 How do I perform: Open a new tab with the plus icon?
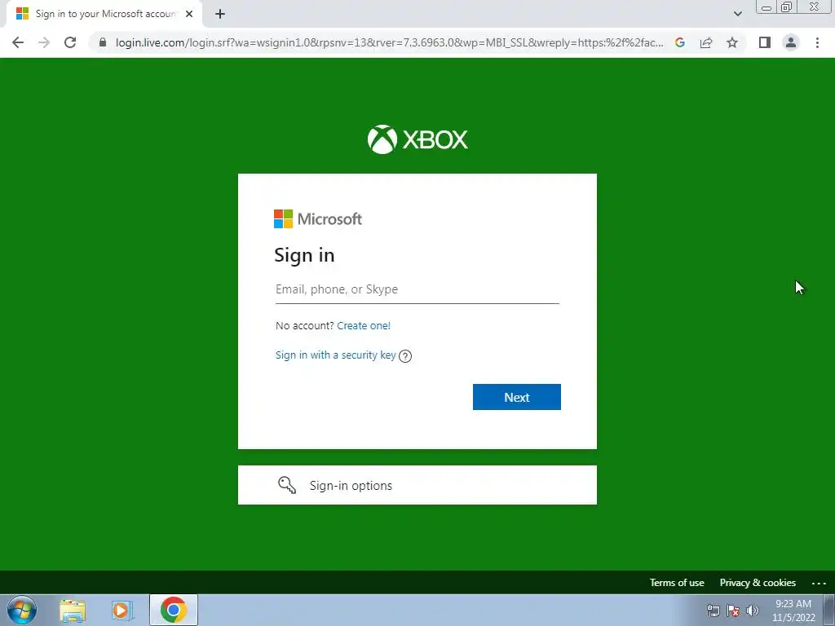click(x=220, y=14)
